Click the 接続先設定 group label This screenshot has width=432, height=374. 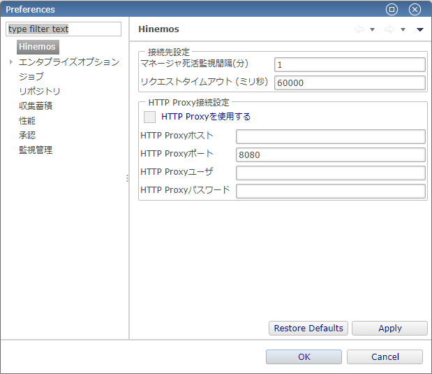pyautogui.click(x=169, y=52)
